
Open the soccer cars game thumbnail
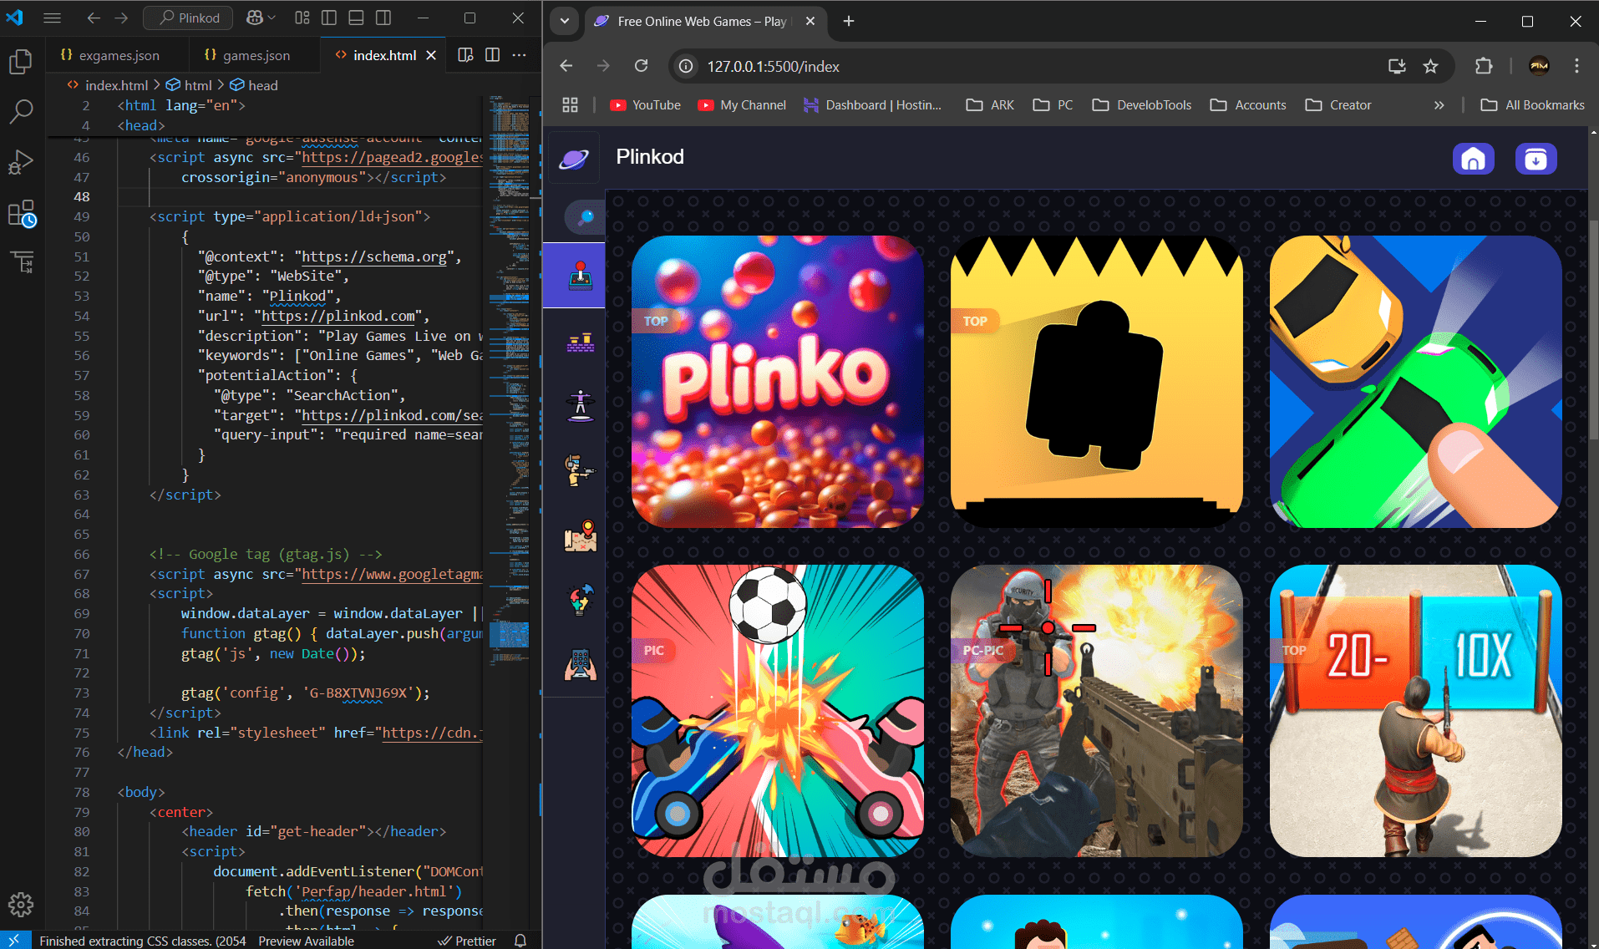point(778,710)
